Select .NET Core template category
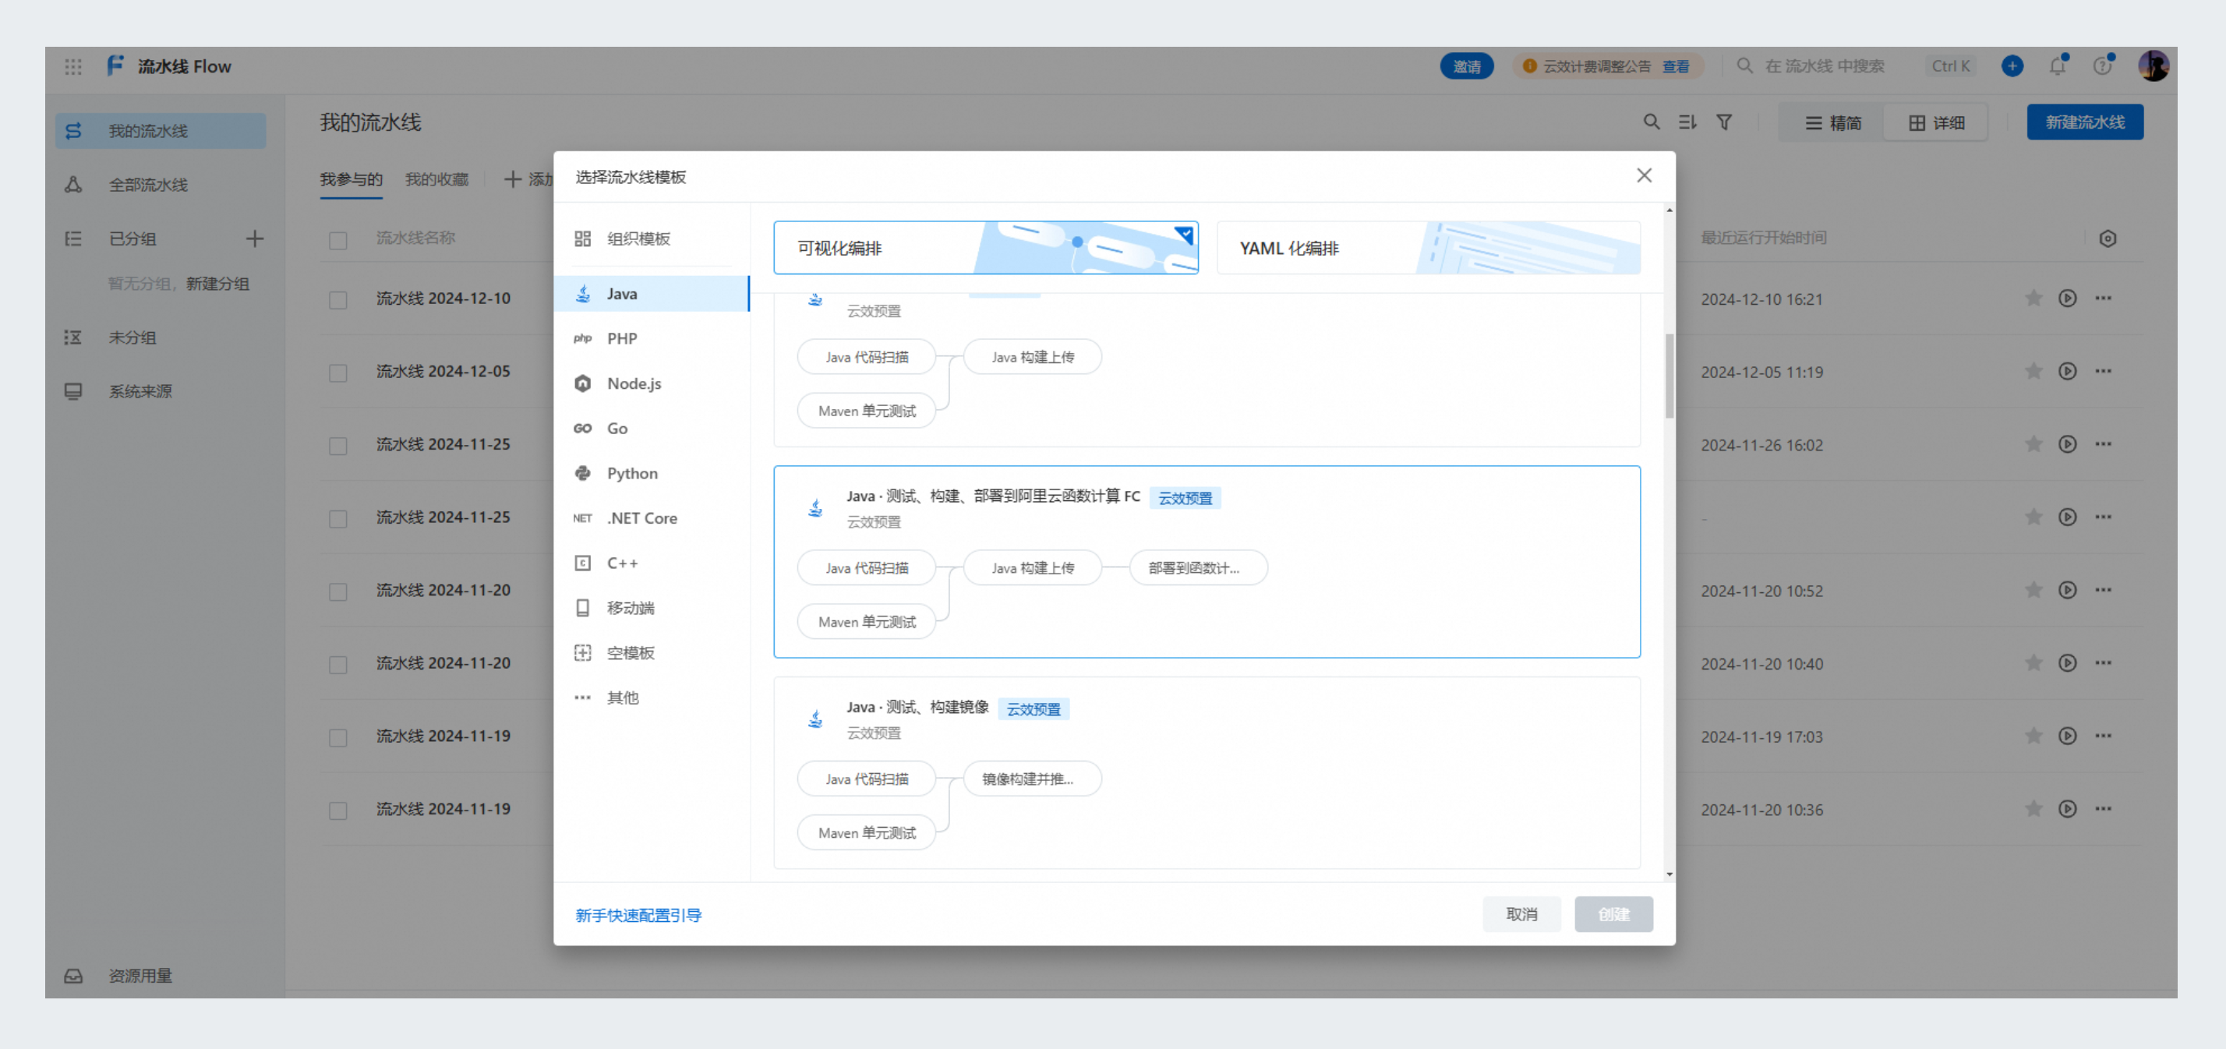The image size is (2226, 1049). coord(652,518)
